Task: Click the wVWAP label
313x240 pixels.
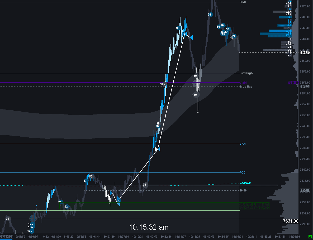Action: (245, 183)
